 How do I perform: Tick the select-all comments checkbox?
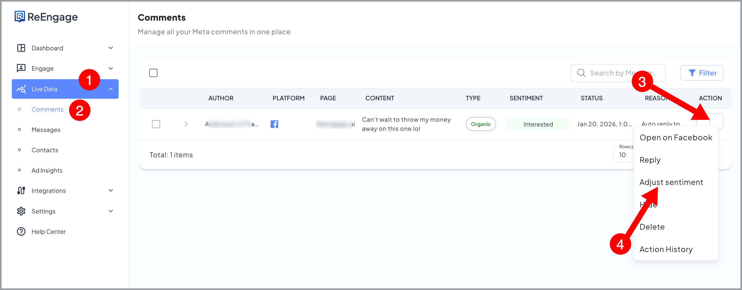pyautogui.click(x=153, y=73)
